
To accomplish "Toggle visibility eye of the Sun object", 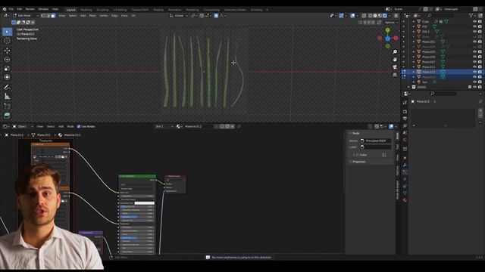I will [474, 82].
